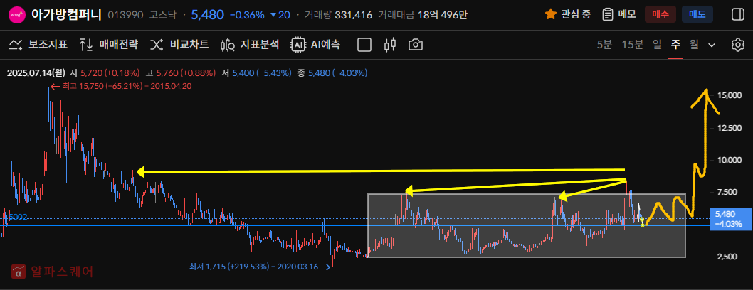Click the 거래대금 18억 496만 text
The width and height of the screenshot is (753, 290).
coord(423,15)
